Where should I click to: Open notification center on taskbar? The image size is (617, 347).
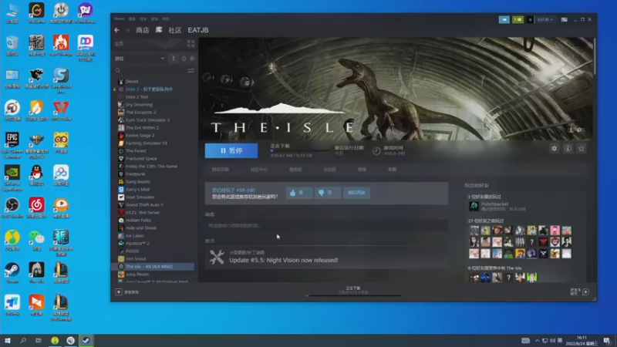(x=607, y=341)
